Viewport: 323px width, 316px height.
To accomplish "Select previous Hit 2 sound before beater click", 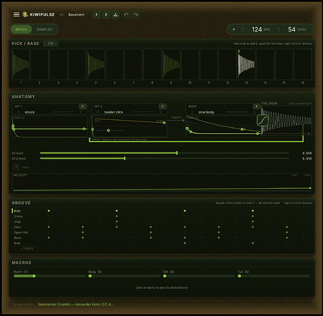I will [x=98, y=112].
